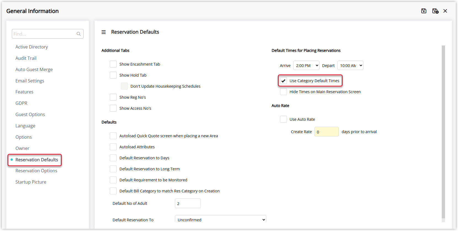
Task: Open Startup Picture settings
Action: pos(31,182)
